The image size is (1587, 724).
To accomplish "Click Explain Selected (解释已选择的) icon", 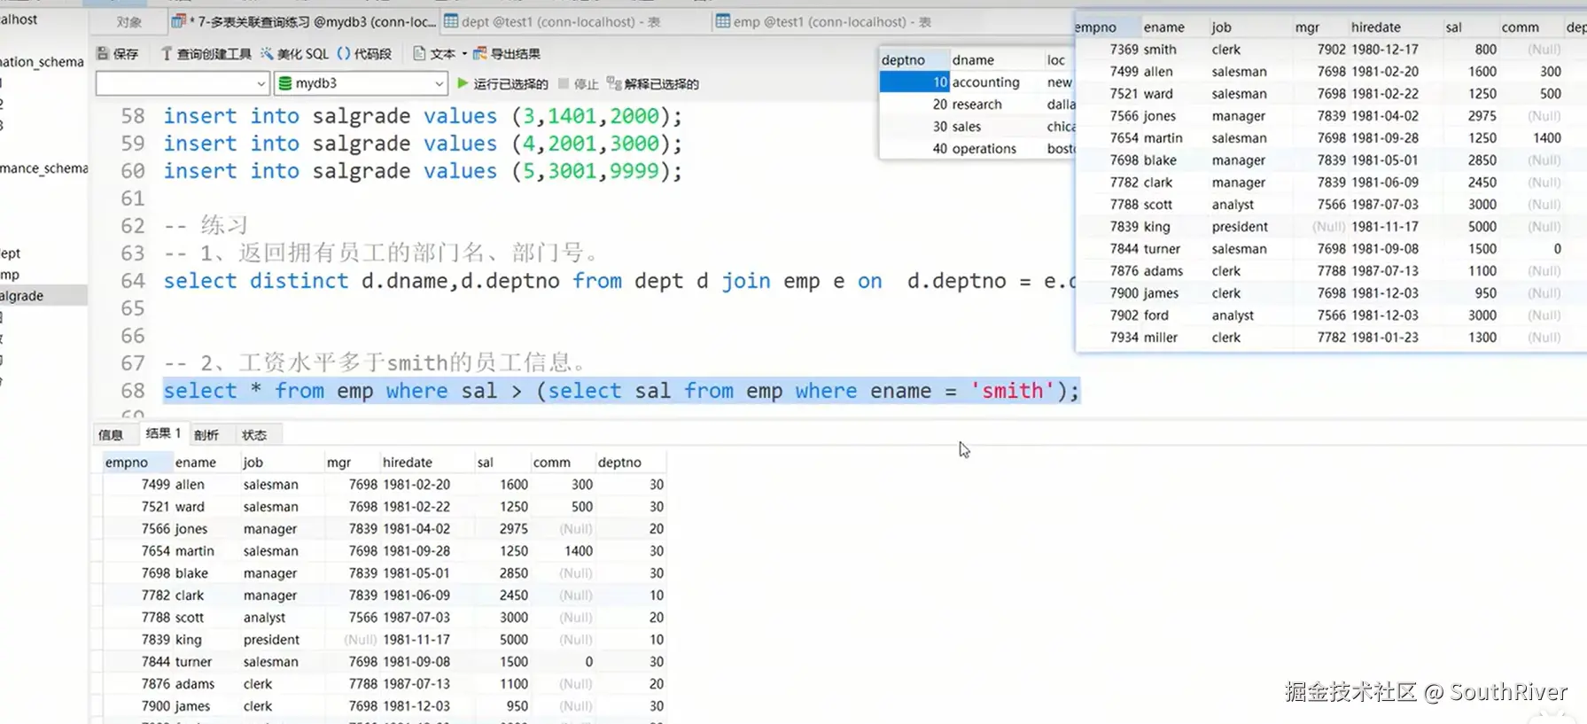I will click(613, 83).
